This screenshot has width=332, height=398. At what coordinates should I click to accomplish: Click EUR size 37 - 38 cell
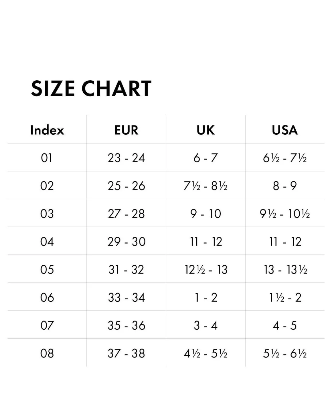pyautogui.click(x=126, y=354)
